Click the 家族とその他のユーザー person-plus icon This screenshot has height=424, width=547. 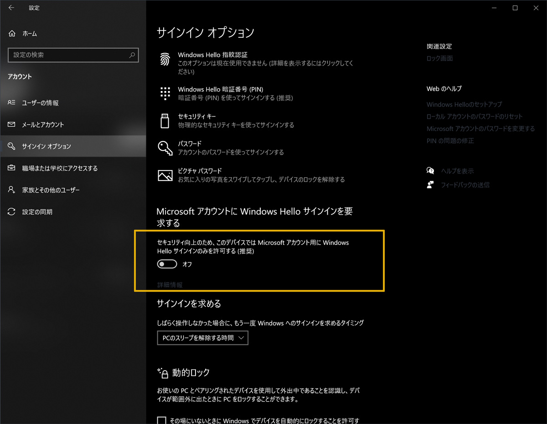[x=12, y=190]
